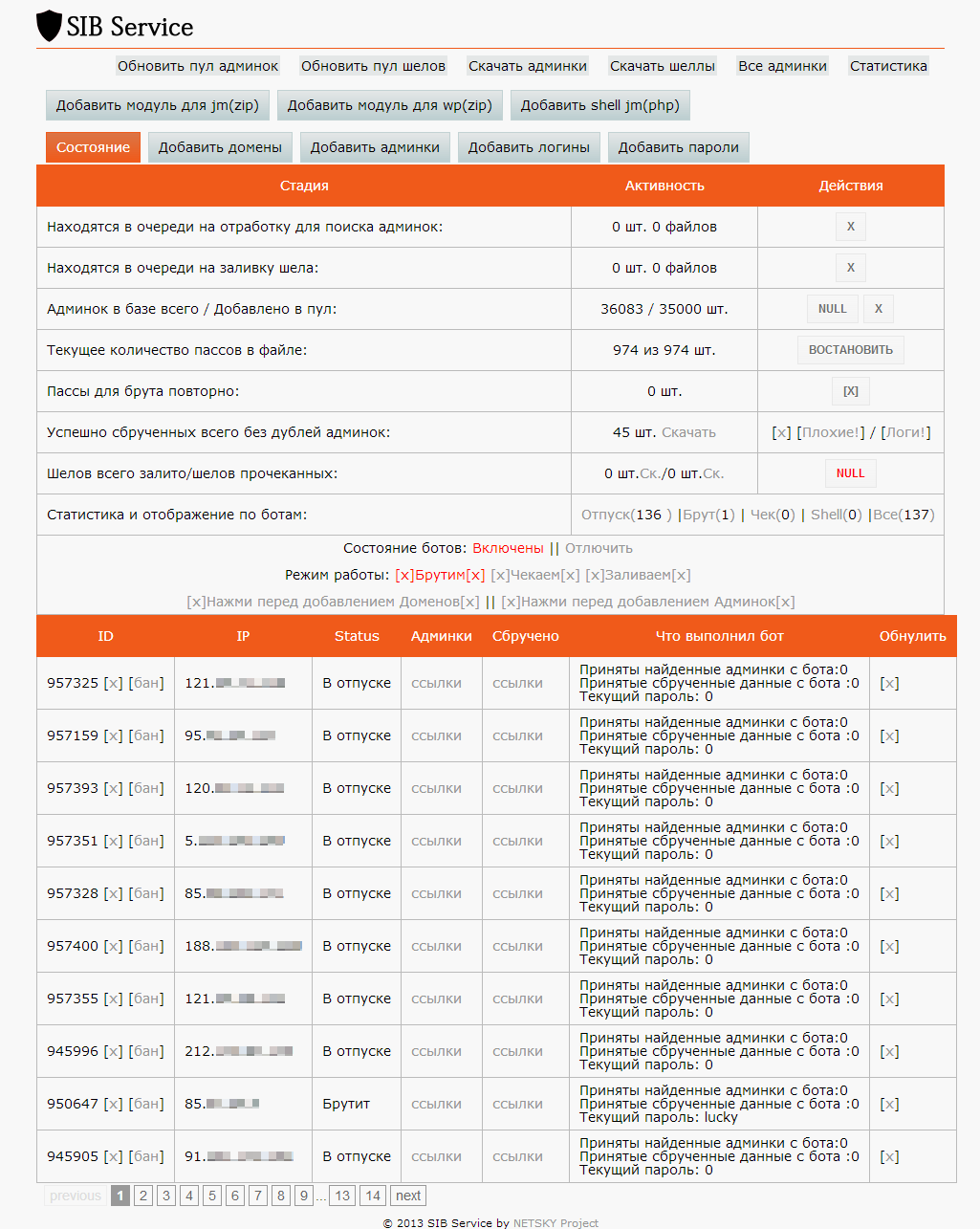The width and height of the screenshot is (980, 1229).
Task: Click the '974 из 974 шт.' value
Action: tap(664, 350)
